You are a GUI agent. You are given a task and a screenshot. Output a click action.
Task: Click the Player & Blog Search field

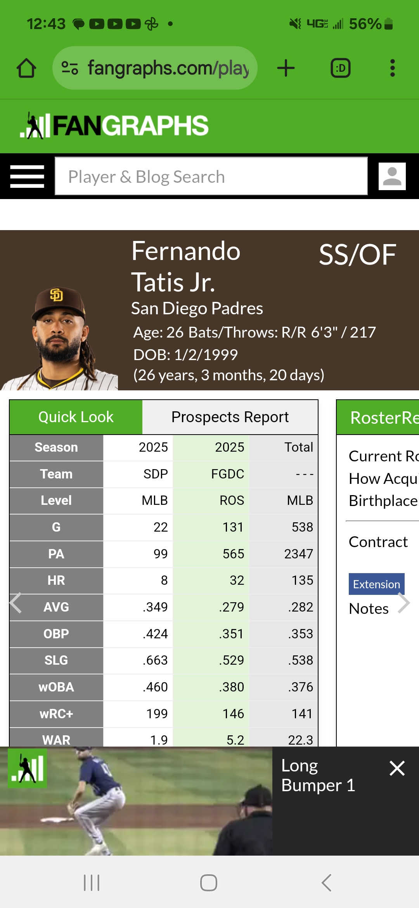click(211, 176)
